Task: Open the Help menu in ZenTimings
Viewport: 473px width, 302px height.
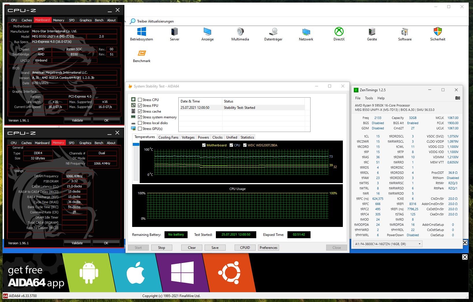Action: point(381,98)
